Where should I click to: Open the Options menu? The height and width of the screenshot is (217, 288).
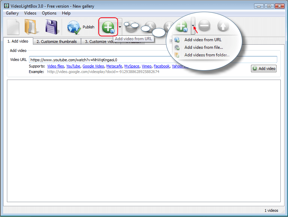49,13
